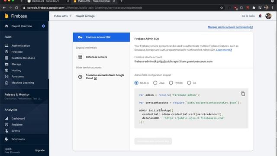This screenshot has width=277, height=156.
Task: Reload the browser page
Action: [x=16, y=8]
